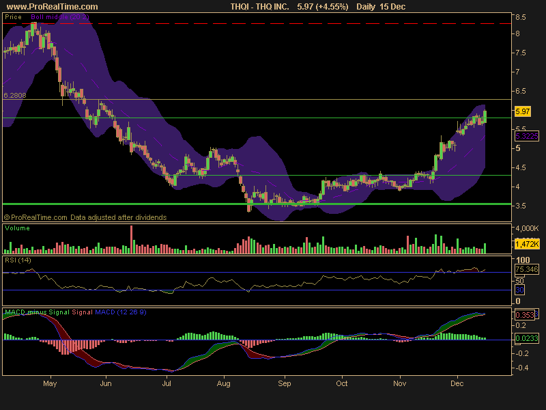Click the 15 Dec date label
Screen dimensions: 546x410
(393, 7)
